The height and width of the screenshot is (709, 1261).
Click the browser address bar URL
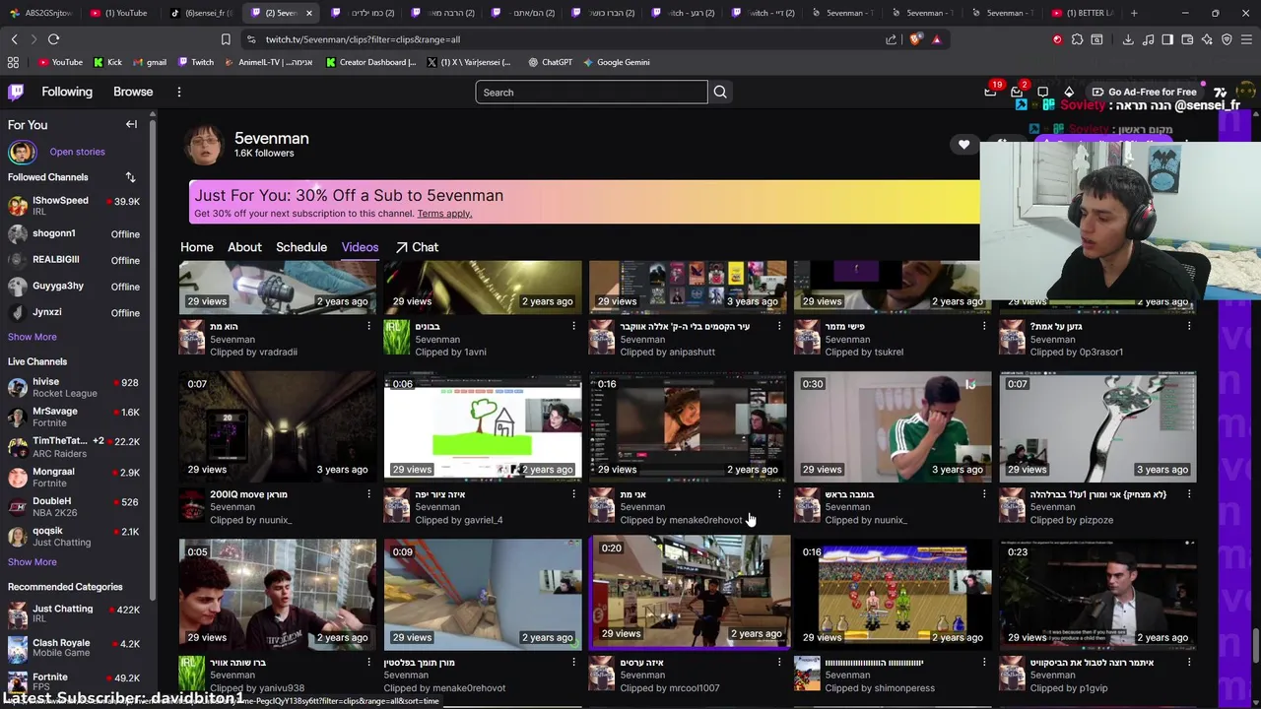[363, 39]
